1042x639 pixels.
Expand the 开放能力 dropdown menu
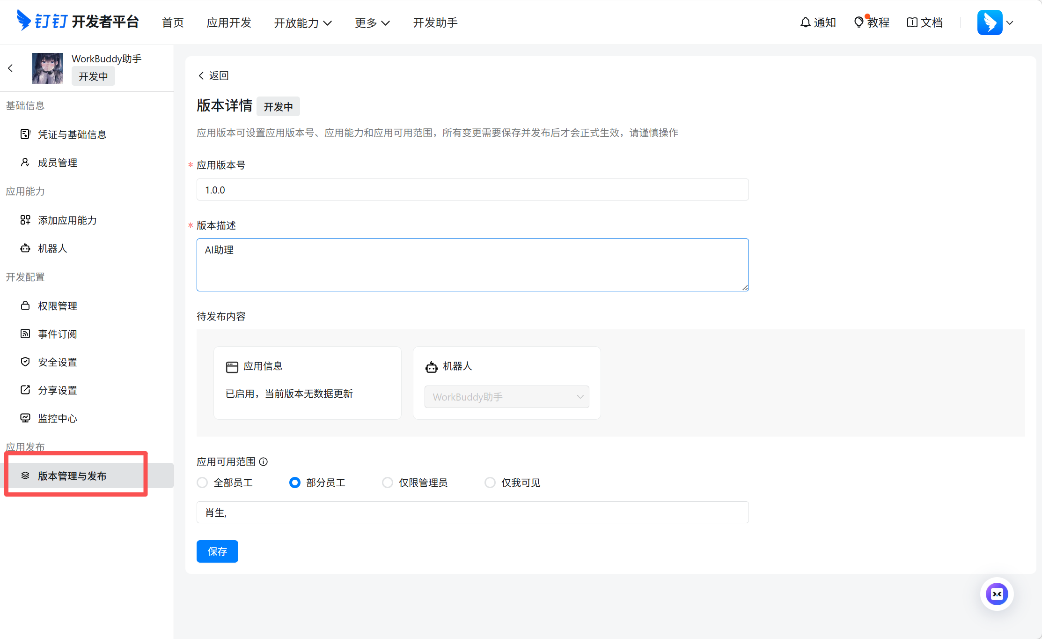pyautogui.click(x=303, y=22)
